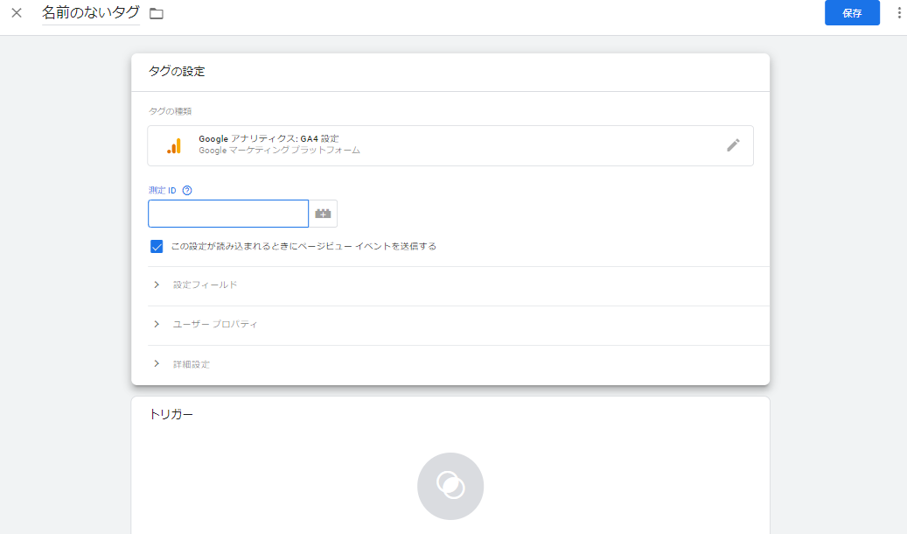Open variable picker next to 測定 ID field
This screenshot has height=534, width=907.
pos(323,214)
